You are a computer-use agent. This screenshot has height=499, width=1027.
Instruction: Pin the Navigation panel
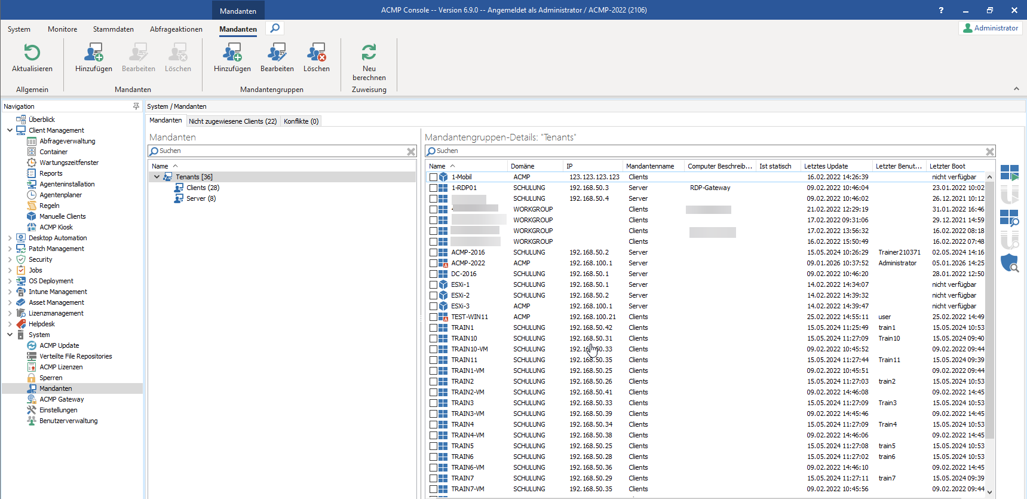136,106
